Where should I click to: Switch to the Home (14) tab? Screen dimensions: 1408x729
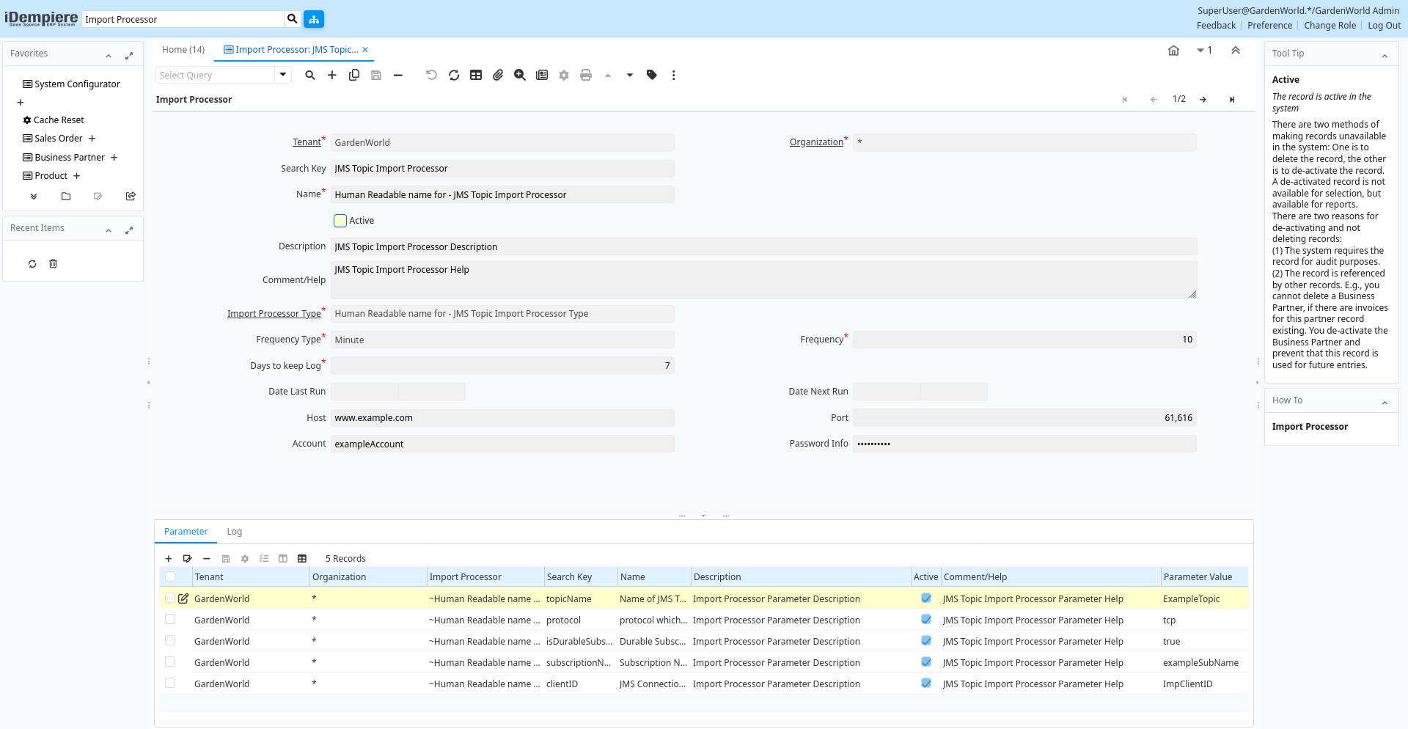coord(183,50)
